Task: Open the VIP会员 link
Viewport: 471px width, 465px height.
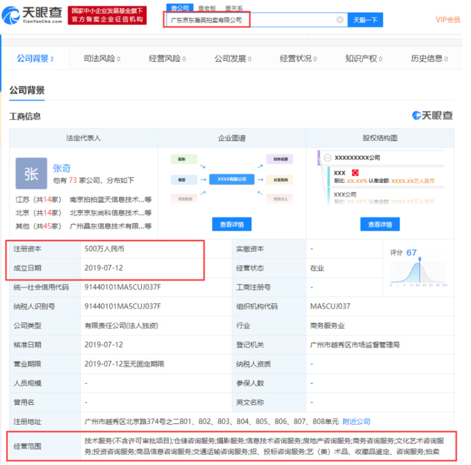Action: tap(448, 20)
